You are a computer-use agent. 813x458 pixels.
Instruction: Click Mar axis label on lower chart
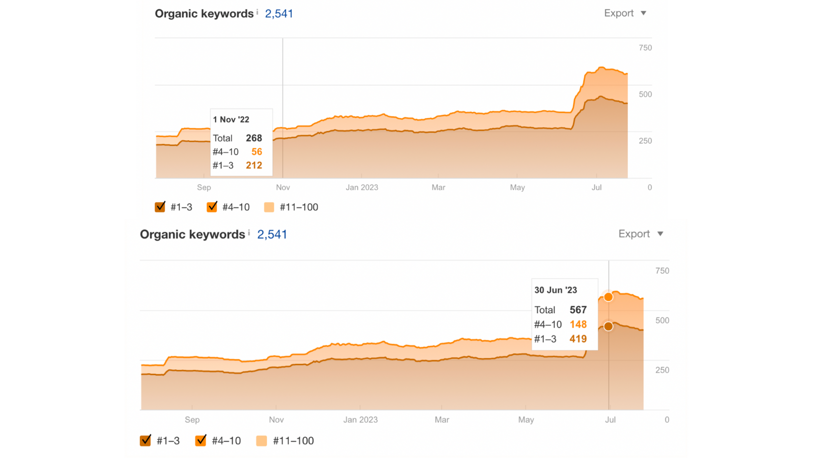point(442,420)
